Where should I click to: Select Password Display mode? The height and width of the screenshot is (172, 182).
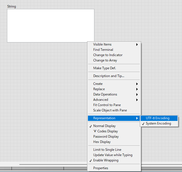[x=114, y=137]
